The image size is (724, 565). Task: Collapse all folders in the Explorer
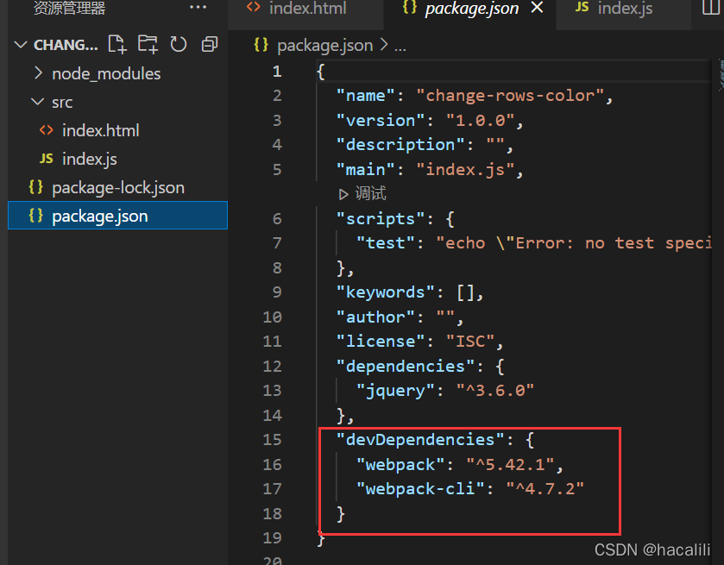click(x=209, y=44)
